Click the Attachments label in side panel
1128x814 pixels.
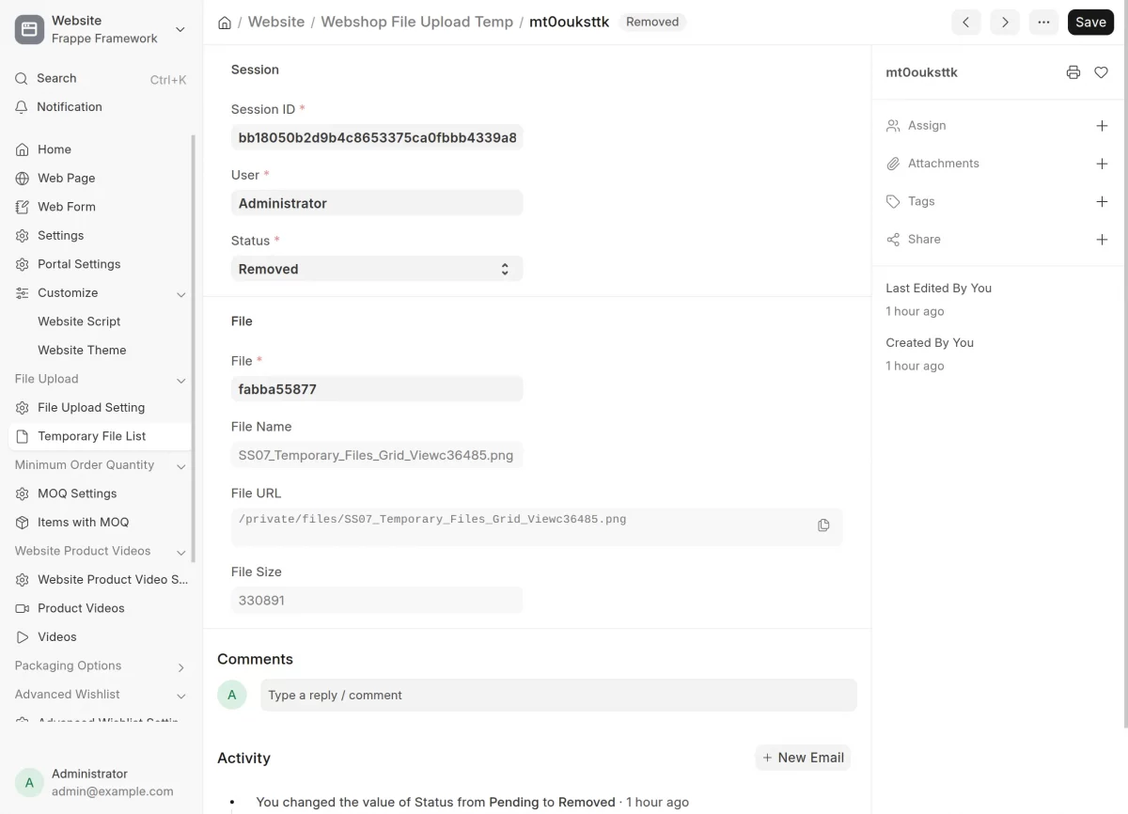943,164
